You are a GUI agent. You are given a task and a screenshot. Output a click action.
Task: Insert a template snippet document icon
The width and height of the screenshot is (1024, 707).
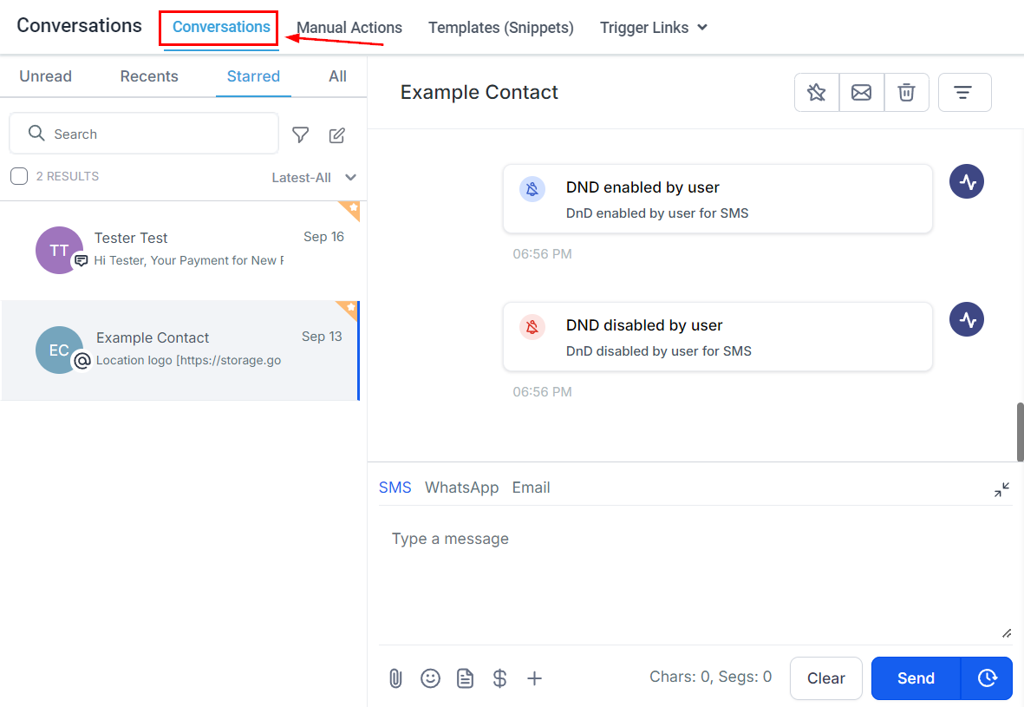465,678
